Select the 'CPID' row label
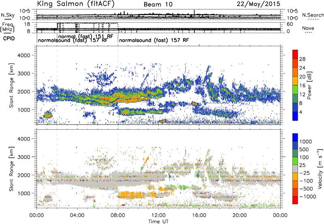This screenshot has width=324, height=224. [x=9, y=38]
